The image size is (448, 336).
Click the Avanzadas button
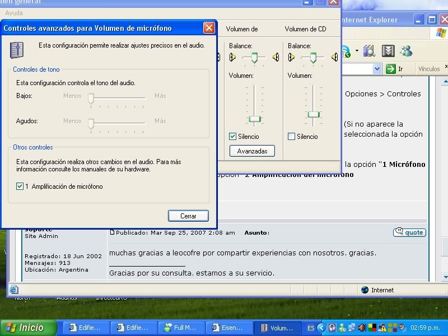[x=252, y=151]
